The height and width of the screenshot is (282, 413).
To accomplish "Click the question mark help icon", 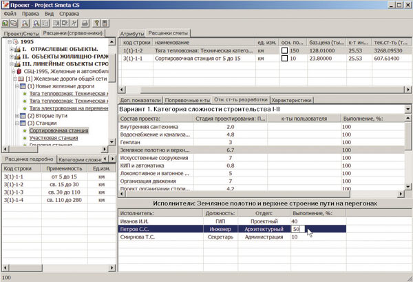I will click(x=96, y=23).
